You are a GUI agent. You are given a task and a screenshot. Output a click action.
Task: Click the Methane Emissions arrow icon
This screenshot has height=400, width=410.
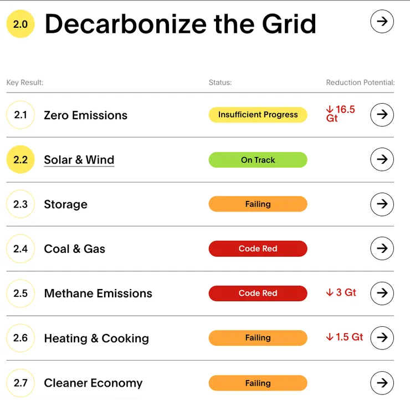click(382, 293)
